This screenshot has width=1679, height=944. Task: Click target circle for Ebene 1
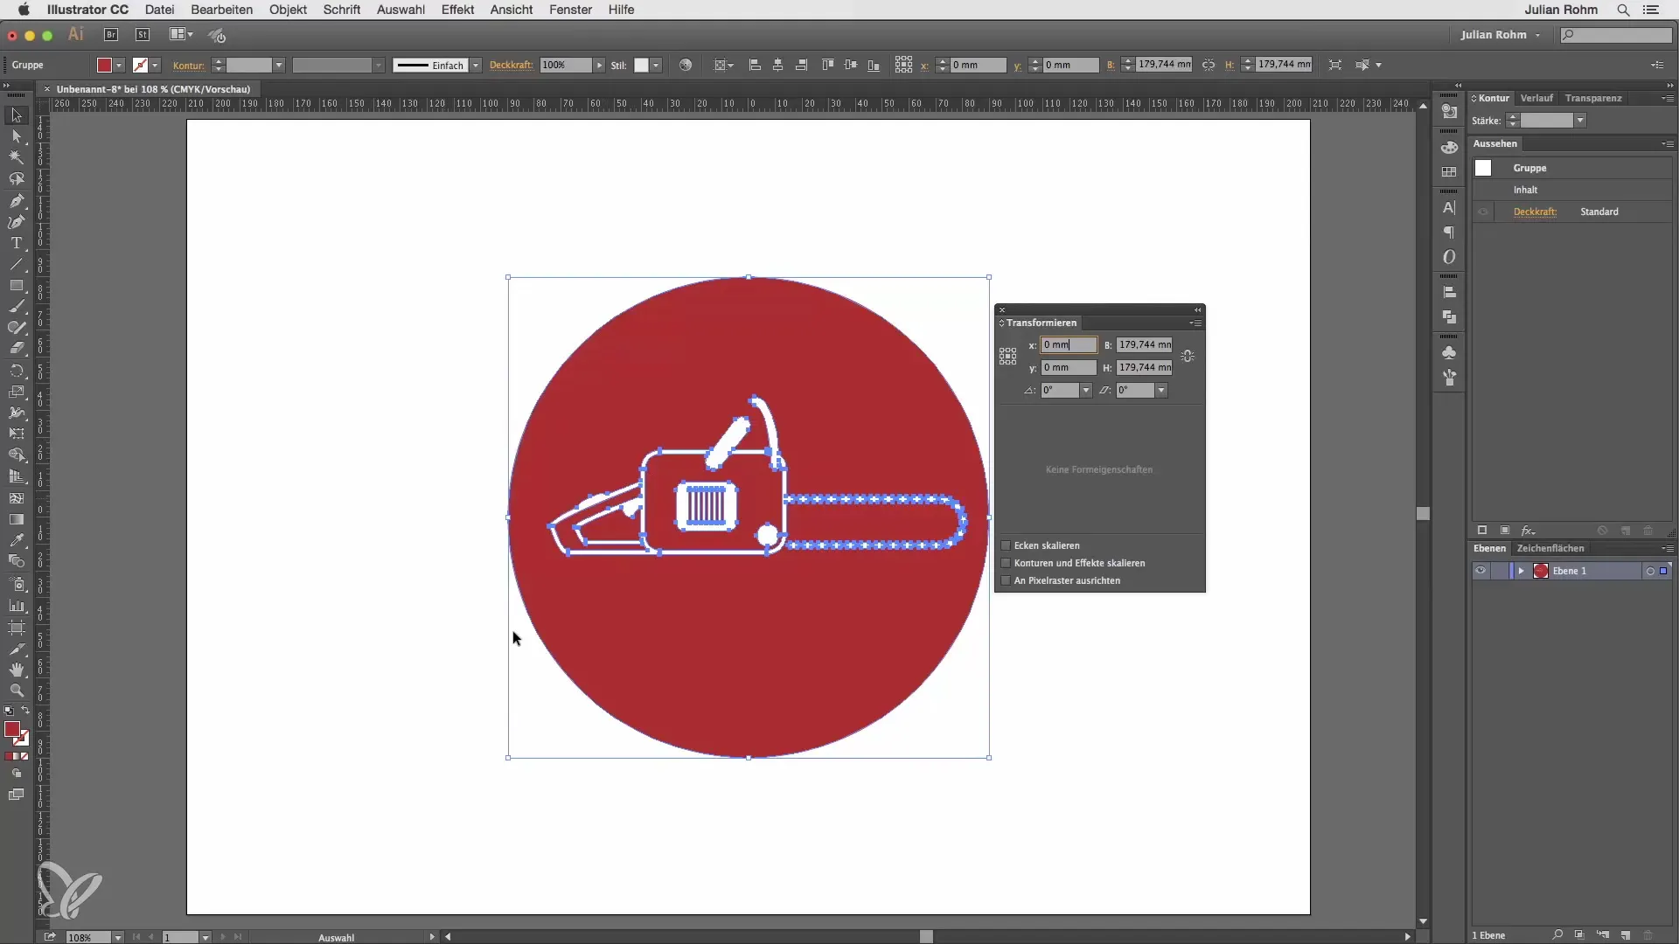1650,571
